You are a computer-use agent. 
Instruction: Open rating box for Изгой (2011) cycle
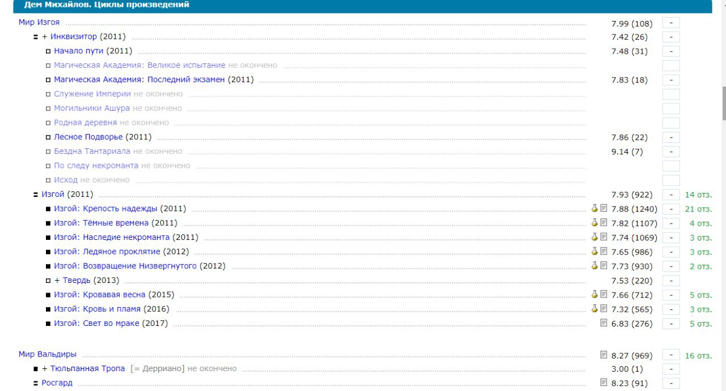coord(671,195)
